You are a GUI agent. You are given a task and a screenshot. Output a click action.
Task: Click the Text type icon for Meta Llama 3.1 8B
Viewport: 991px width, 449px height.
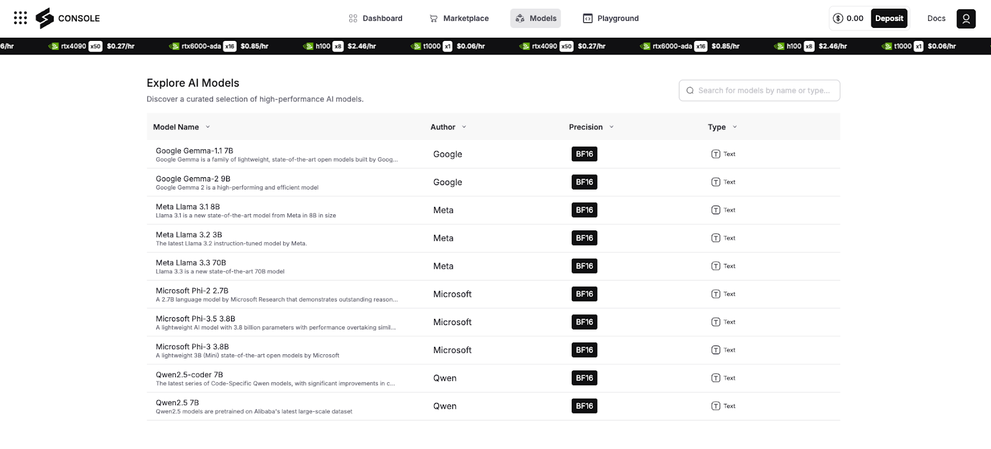tap(716, 210)
